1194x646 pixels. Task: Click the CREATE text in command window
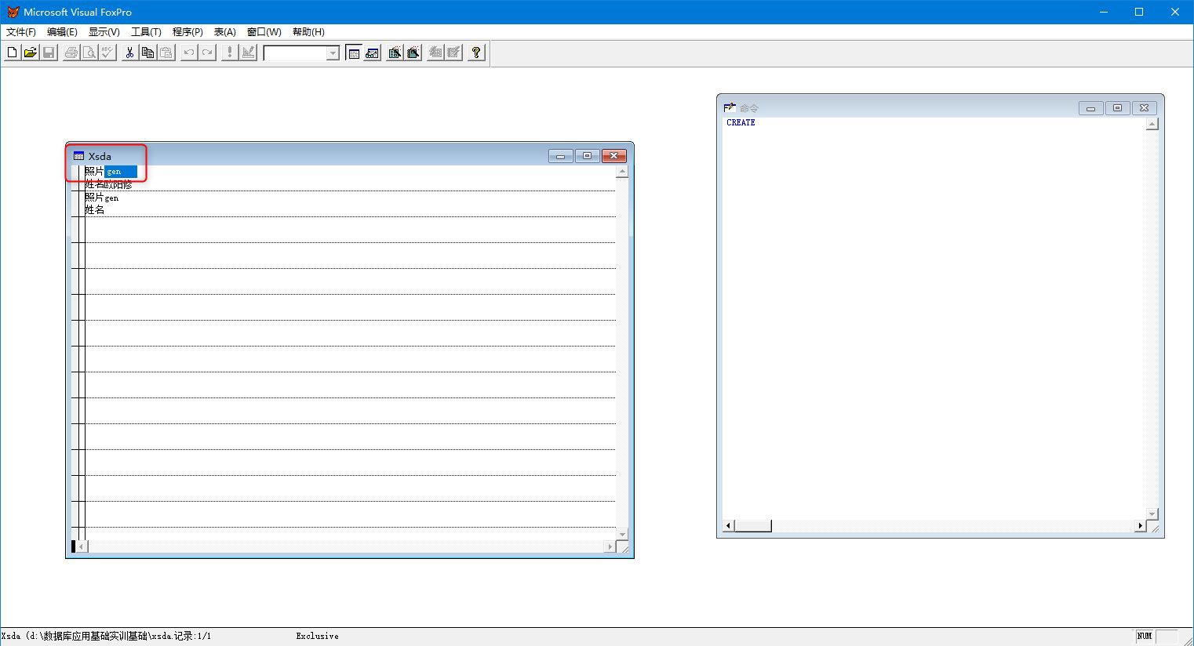[741, 123]
